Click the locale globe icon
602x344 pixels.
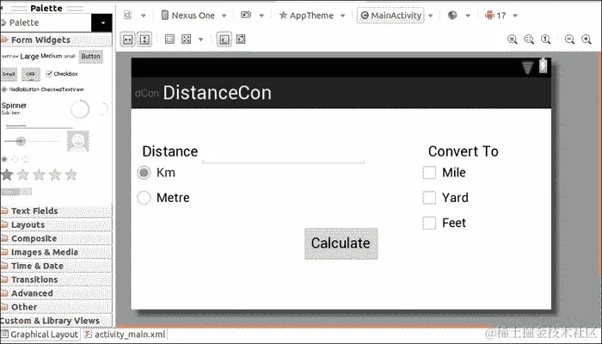pos(452,15)
